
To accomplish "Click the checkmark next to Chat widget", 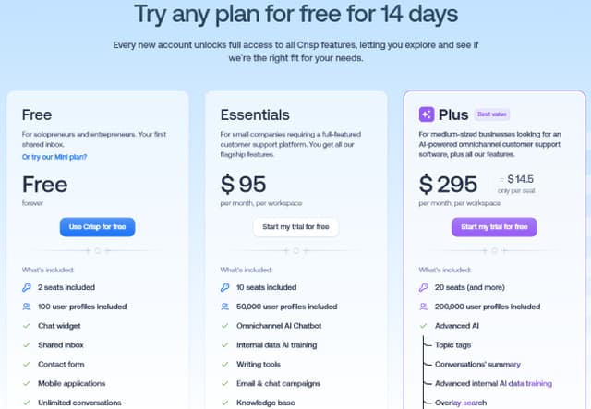I will click(27, 326).
